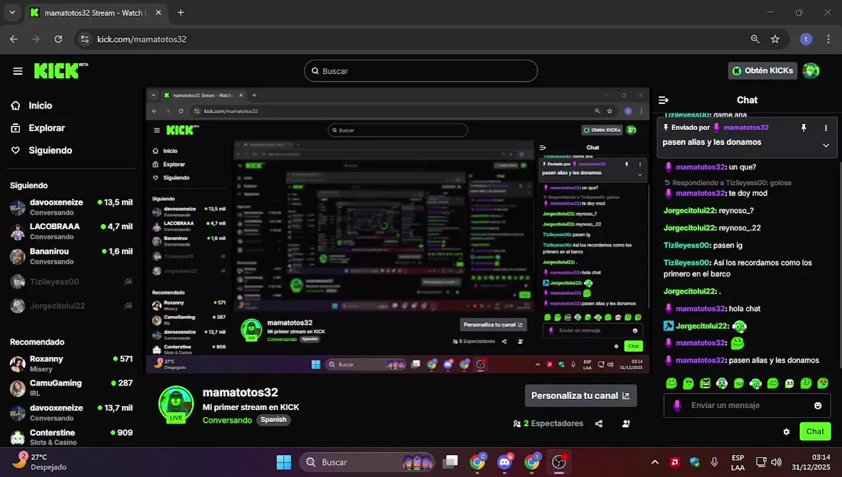The height and width of the screenshot is (477, 842).
Task: Insert the angry green emote
Action: pyautogui.click(x=705, y=383)
